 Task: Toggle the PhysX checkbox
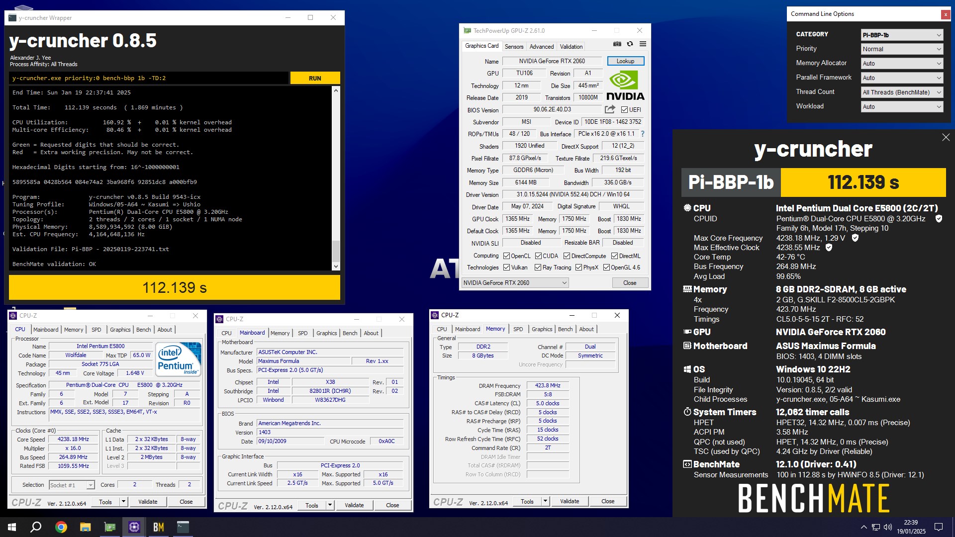[x=578, y=268]
